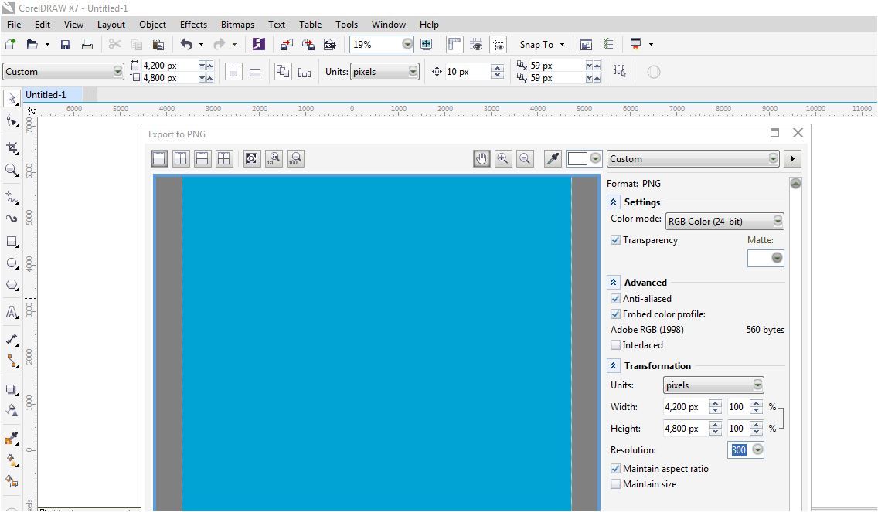
Task: Click the Publish to PDF icon
Action: point(330,45)
